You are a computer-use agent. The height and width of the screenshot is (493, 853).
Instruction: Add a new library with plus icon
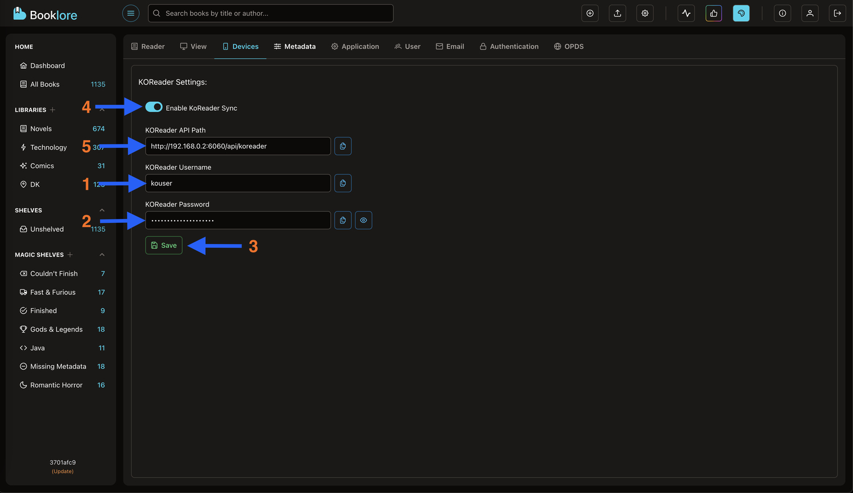[x=52, y=110]
